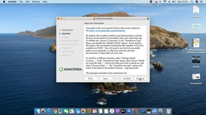206x115 pixels.
Task: Click the Siri icon in the menu bar
Action: pos(197,2)
